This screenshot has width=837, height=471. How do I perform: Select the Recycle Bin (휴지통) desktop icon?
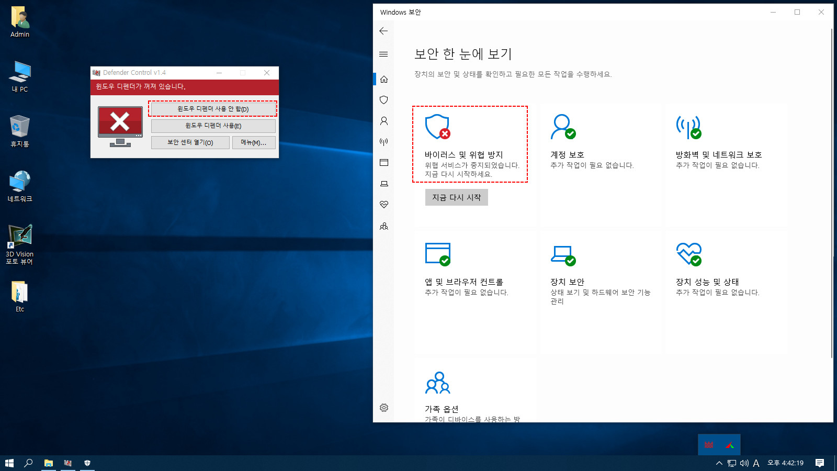[x=20, y=131]
